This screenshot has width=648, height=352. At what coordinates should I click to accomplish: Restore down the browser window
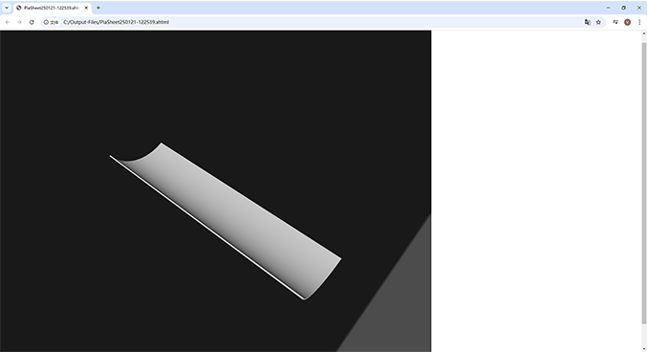click(623, 8)
